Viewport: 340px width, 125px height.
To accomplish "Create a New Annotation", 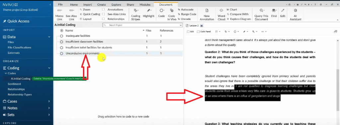I will (207, 15).
